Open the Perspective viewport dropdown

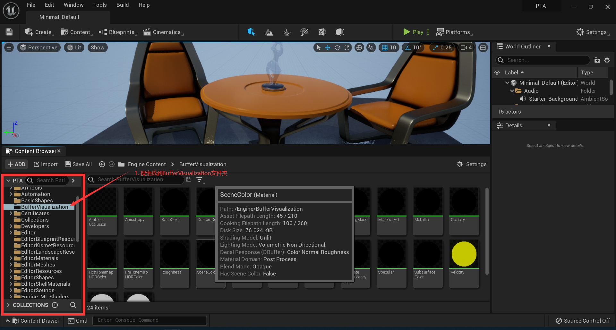pos(39,48)
